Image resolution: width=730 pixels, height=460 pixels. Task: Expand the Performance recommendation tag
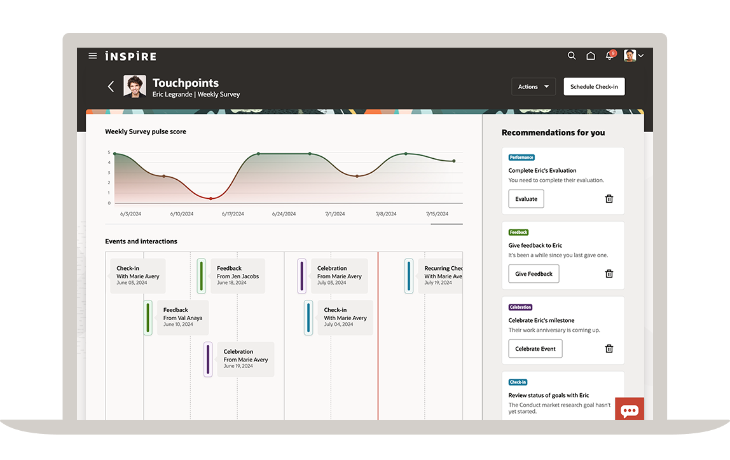521,157
